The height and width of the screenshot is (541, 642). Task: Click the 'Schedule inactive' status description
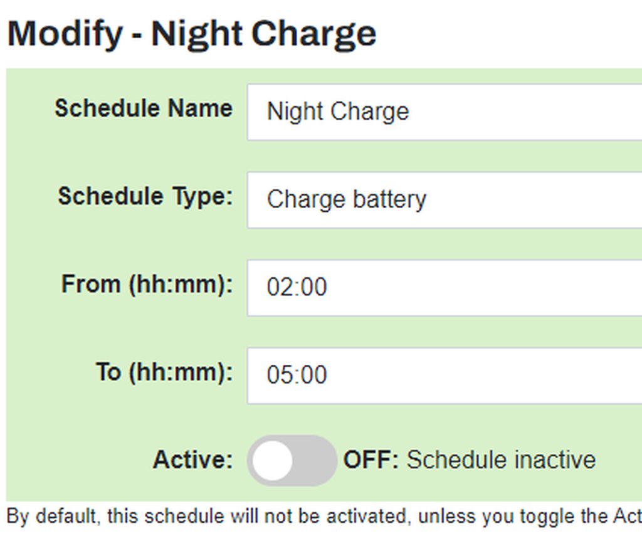[501, 460]
